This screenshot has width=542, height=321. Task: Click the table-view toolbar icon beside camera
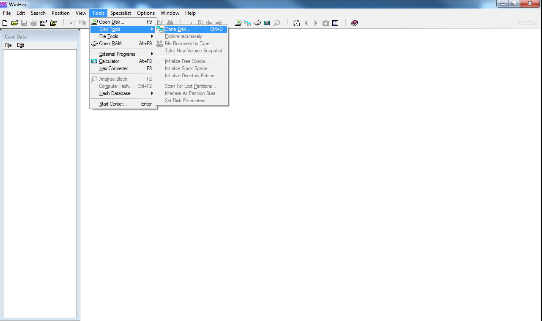335,23
